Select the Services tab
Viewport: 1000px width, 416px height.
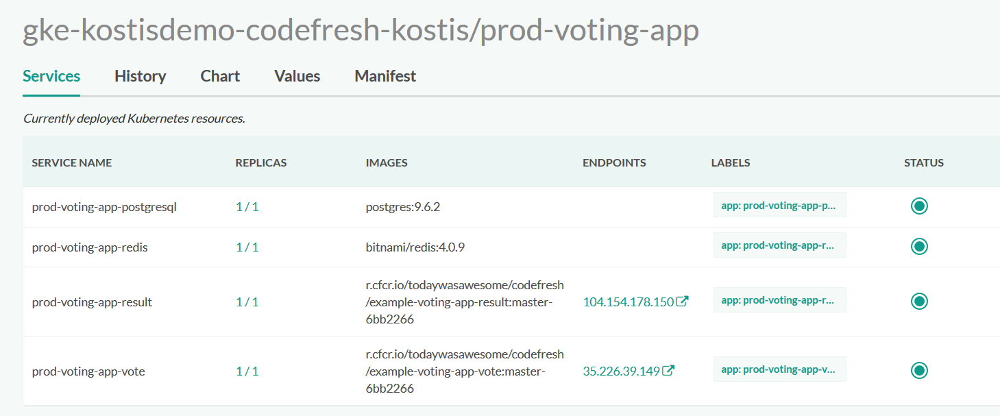point(51,76)
